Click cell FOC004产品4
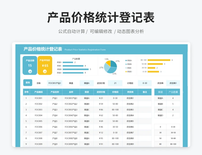 pyautogui.click(x=71, y=115)
